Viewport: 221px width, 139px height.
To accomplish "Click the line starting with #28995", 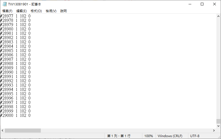I will (15, 94).
